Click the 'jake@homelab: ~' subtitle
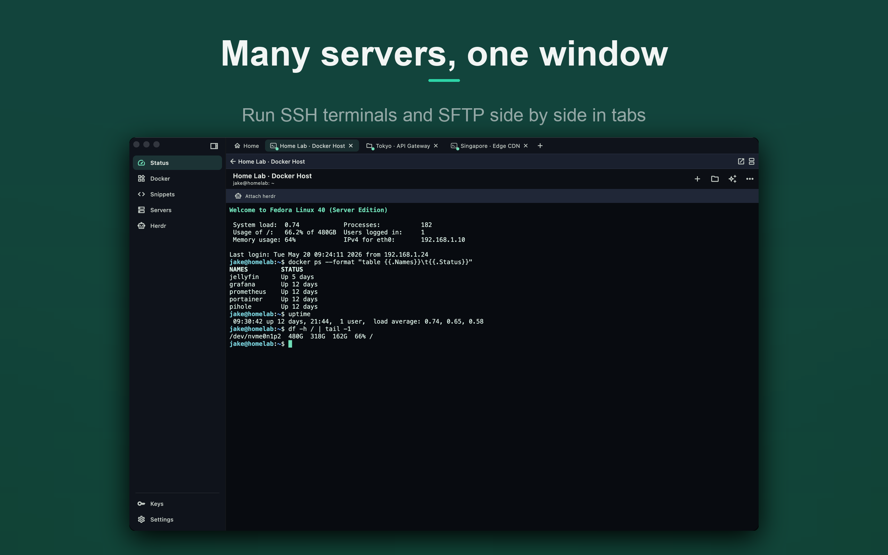Screen dimensions: 888x555 pyautogui.click(x=254, y=183)
